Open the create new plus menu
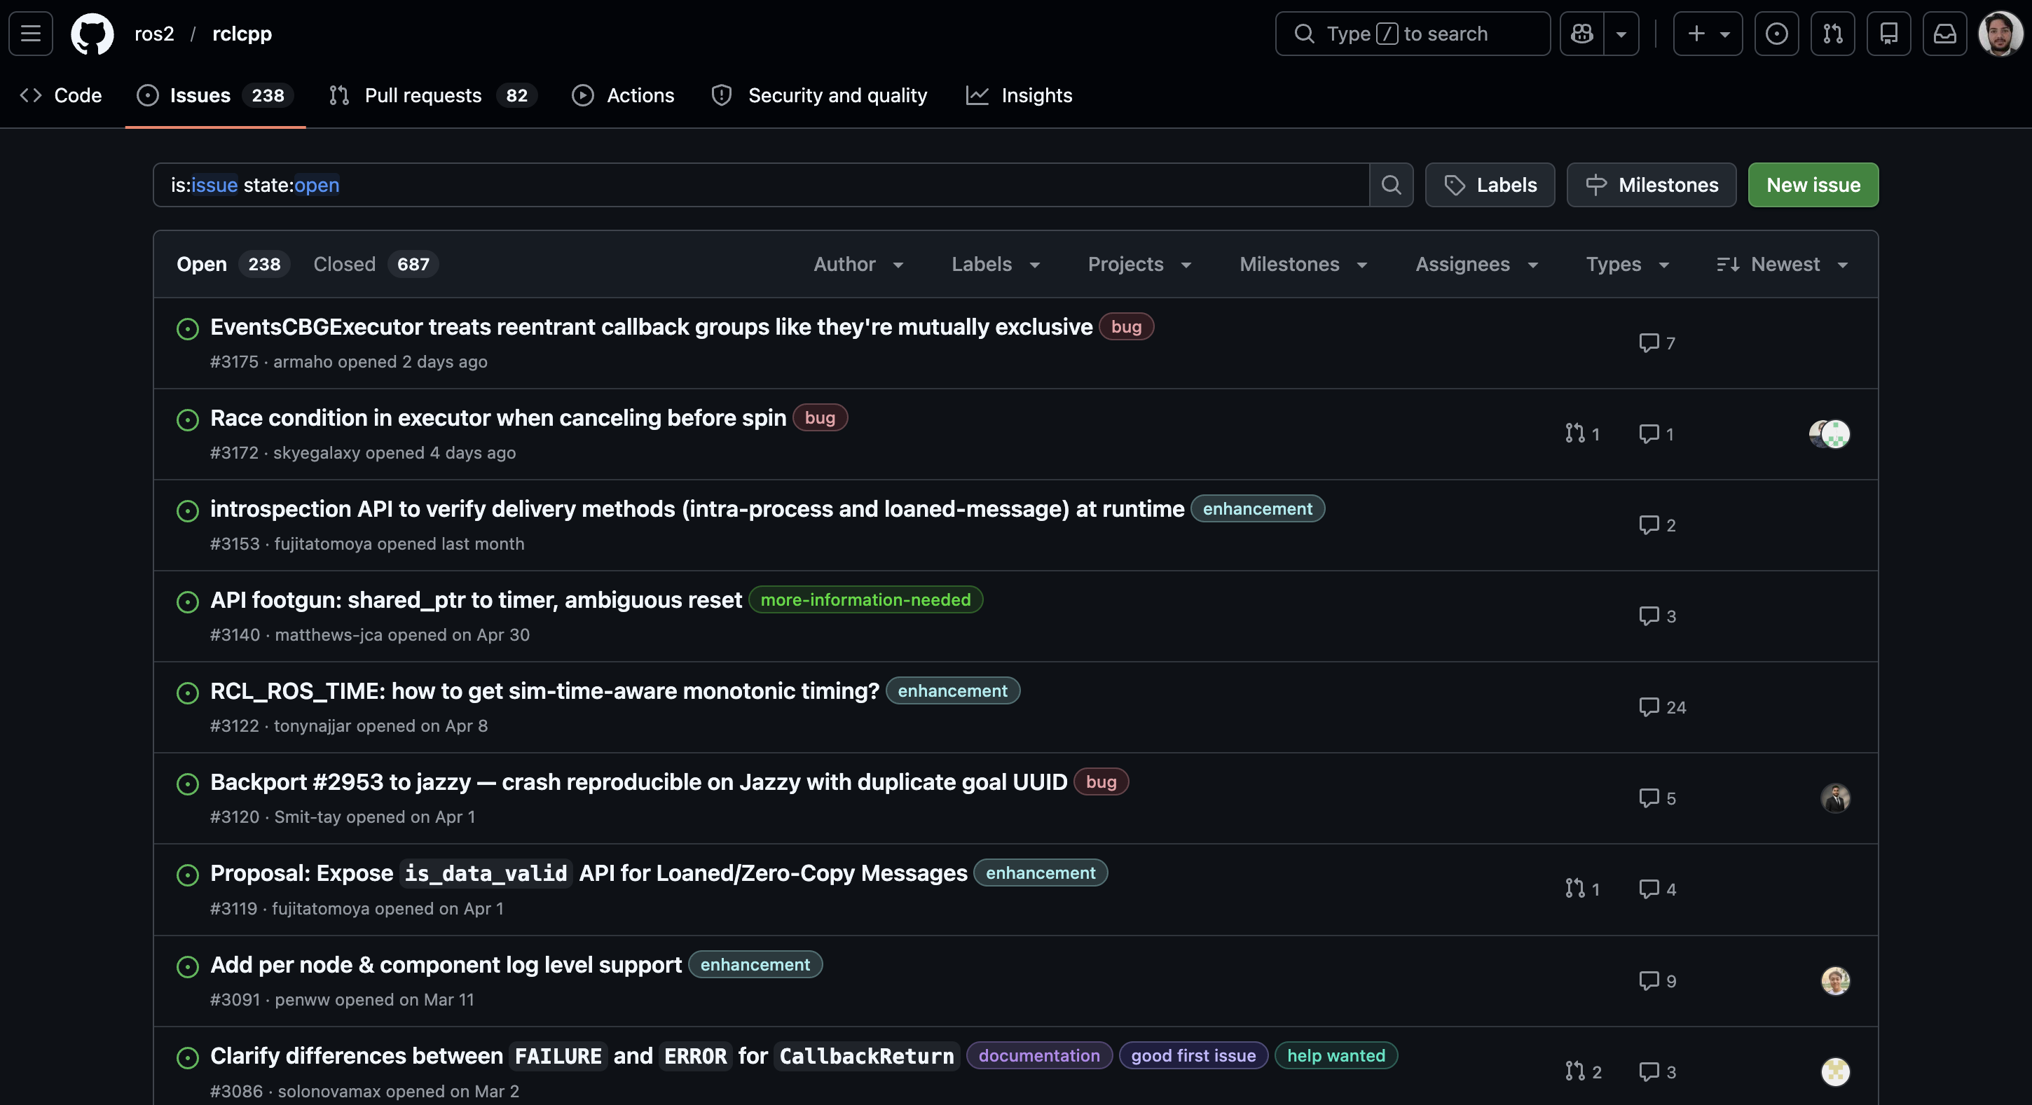The width and height of the screenshot is (2032, 1105). coord(1708,33)
